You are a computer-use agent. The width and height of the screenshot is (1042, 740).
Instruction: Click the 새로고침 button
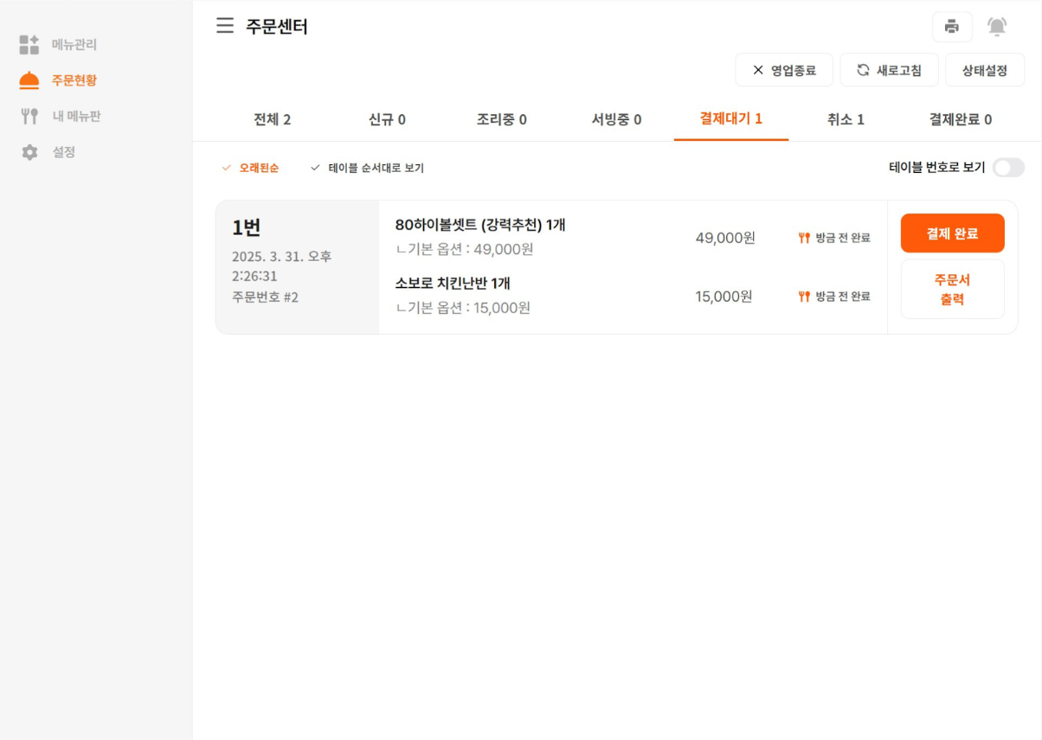pyautogui.click(x=889, y=70)
